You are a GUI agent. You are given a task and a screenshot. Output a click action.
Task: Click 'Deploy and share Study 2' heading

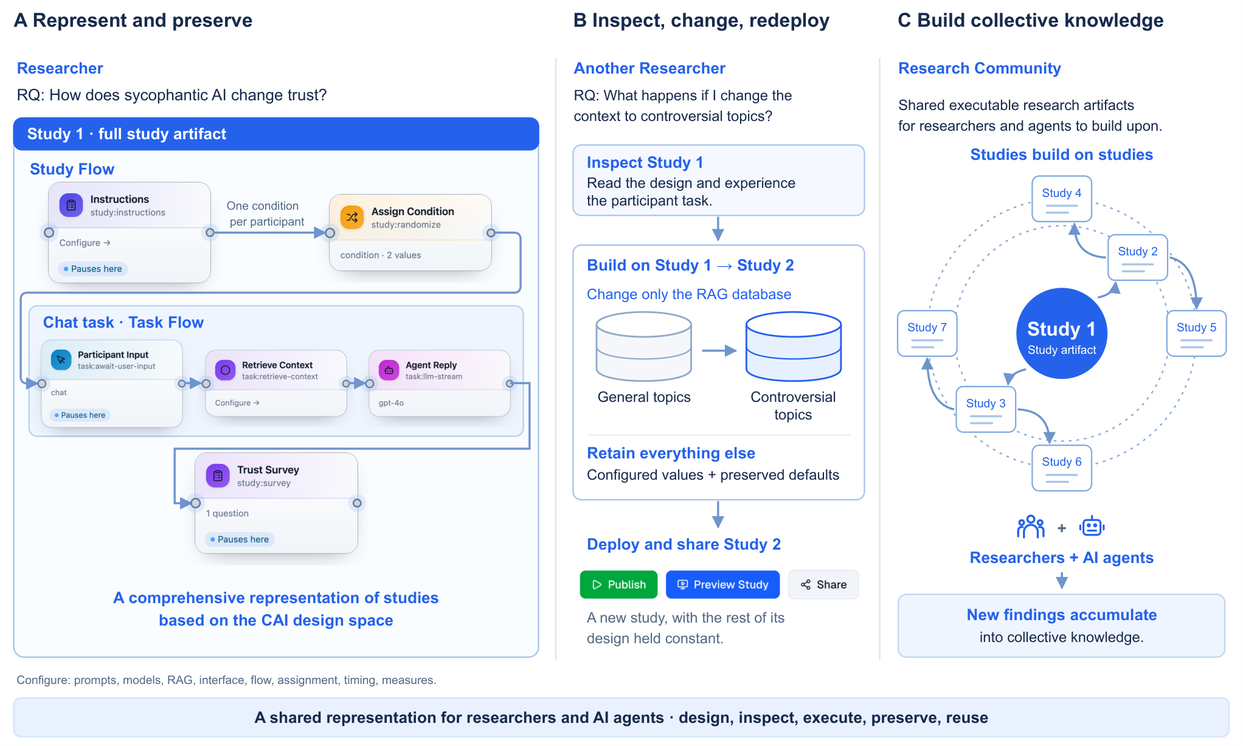(684, 544)
